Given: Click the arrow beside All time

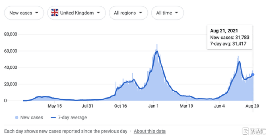Looking at the screenshot, I should [177, 13].
